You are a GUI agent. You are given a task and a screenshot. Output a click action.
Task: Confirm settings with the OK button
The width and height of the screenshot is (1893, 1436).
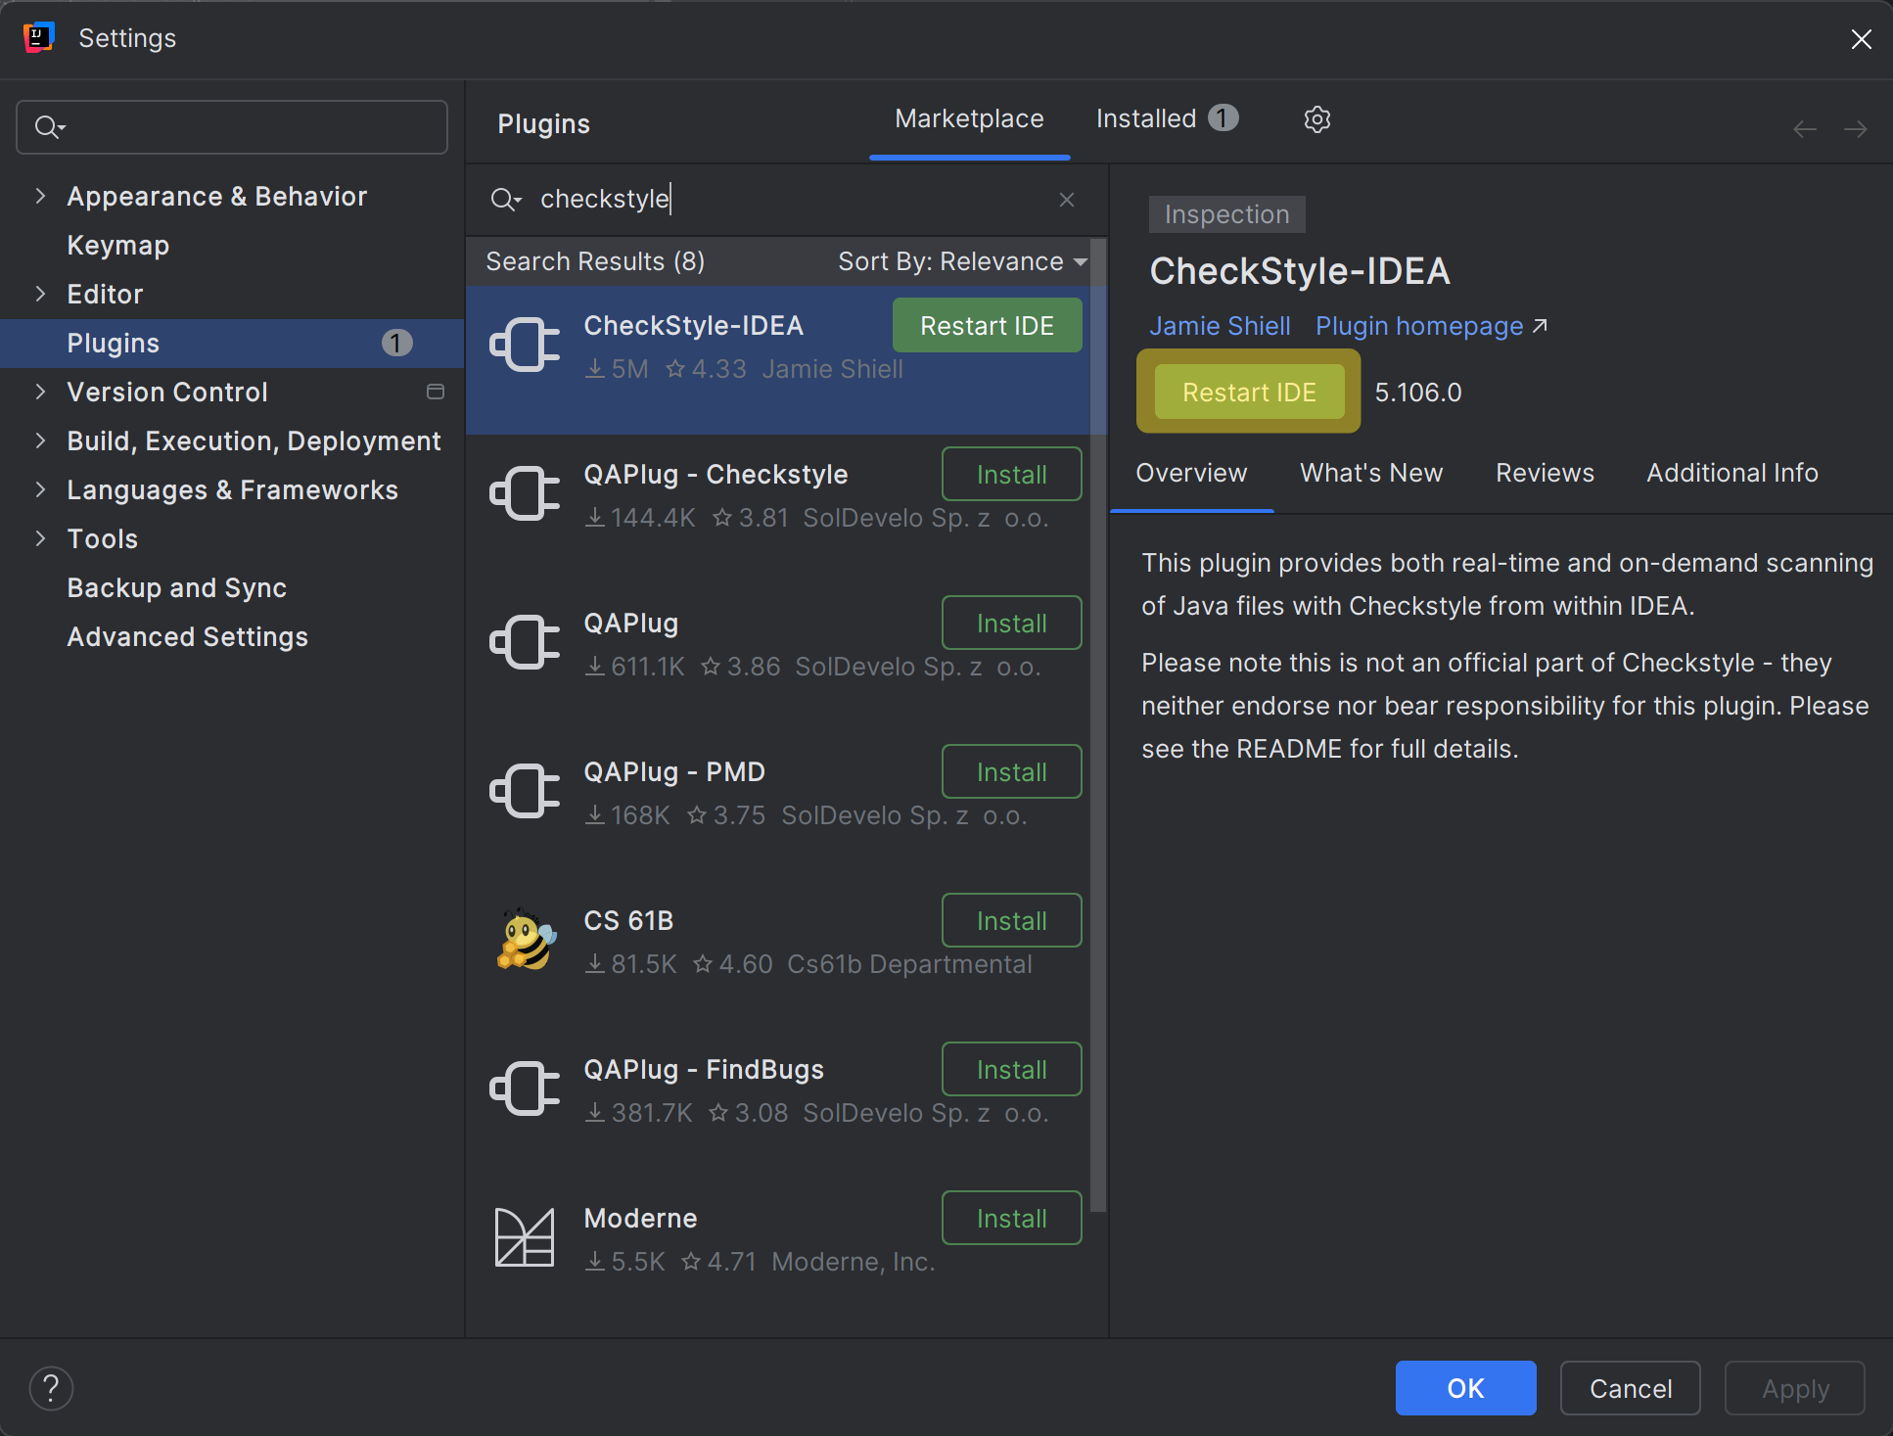click(1465, 1388)
